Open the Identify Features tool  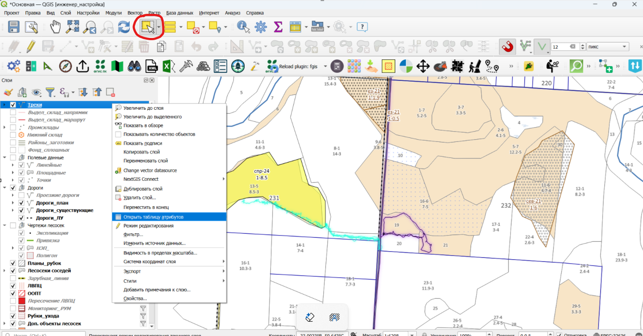click(243, 27)
